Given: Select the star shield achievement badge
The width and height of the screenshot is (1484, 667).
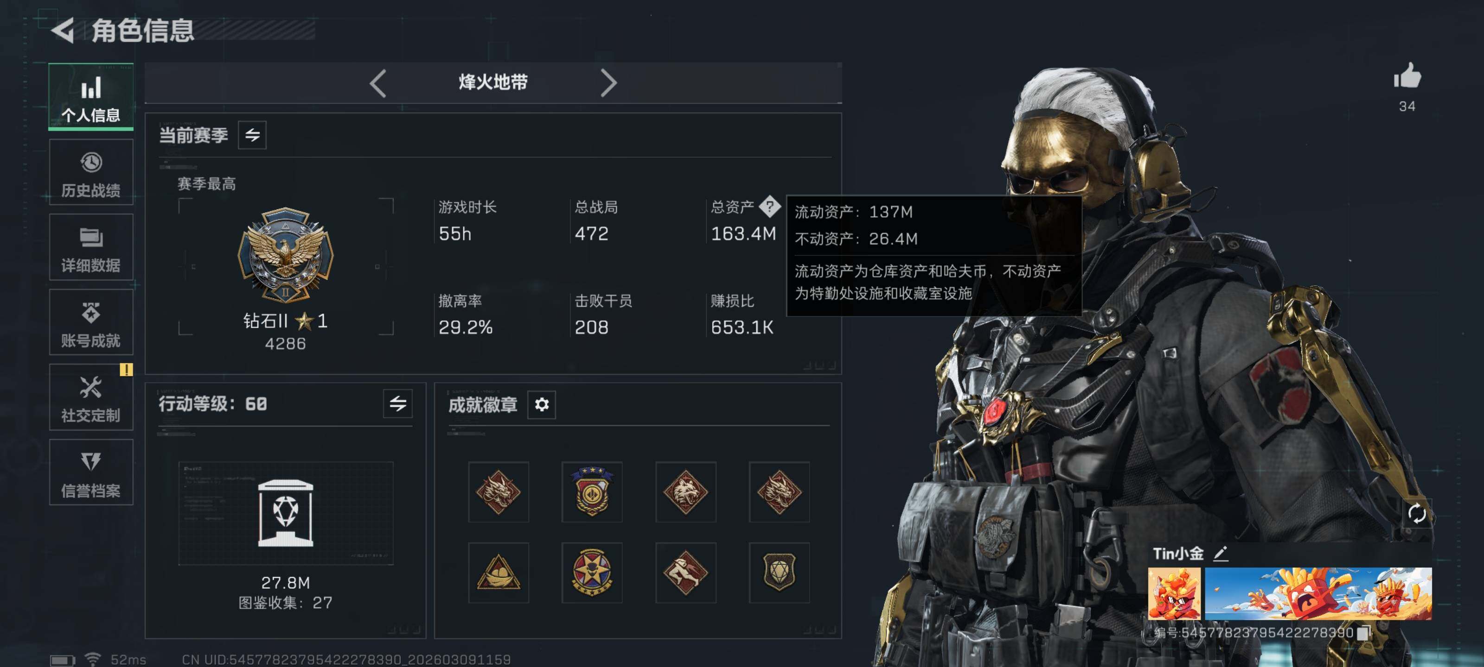Looking at the screenshot, I should click(592, 491).
